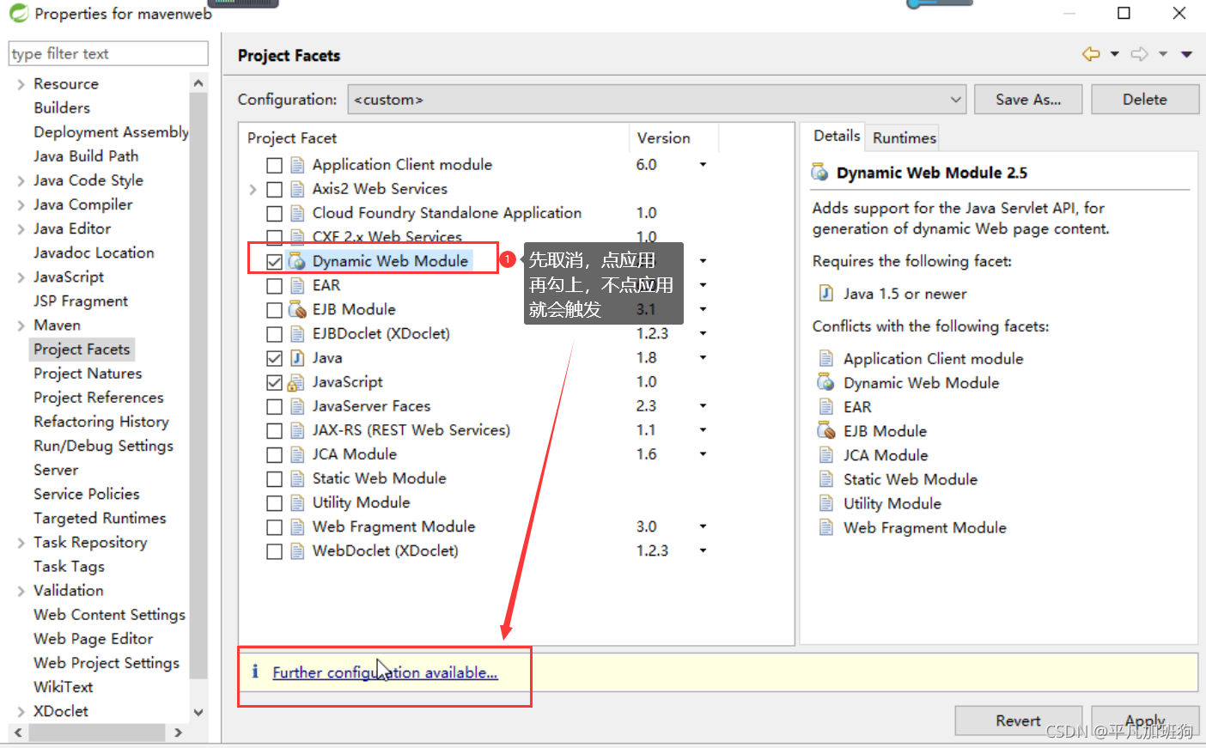Click the Java 1.5 or newer icon
1206x748 pixels.
(x=826, y=294)
